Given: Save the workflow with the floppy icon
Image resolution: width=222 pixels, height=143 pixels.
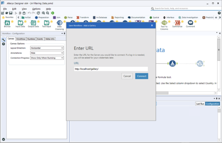Looking at the screenshot, I should click(11, 13).
